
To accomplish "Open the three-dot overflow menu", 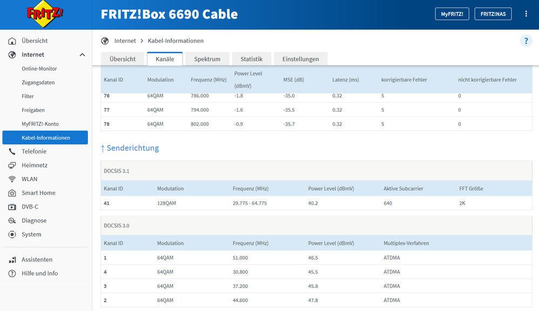I will (x=526, y=13).
